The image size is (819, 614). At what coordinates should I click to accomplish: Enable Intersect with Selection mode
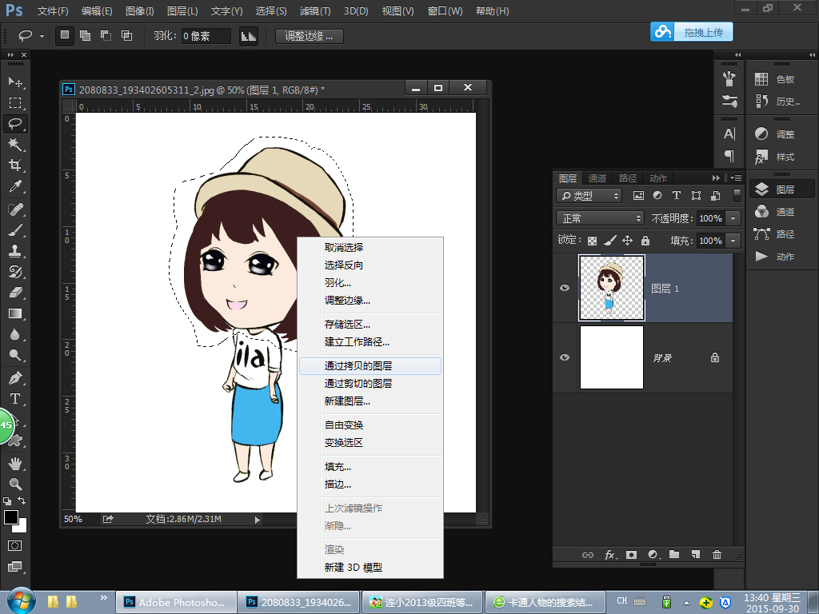click(x=126, y=35)
